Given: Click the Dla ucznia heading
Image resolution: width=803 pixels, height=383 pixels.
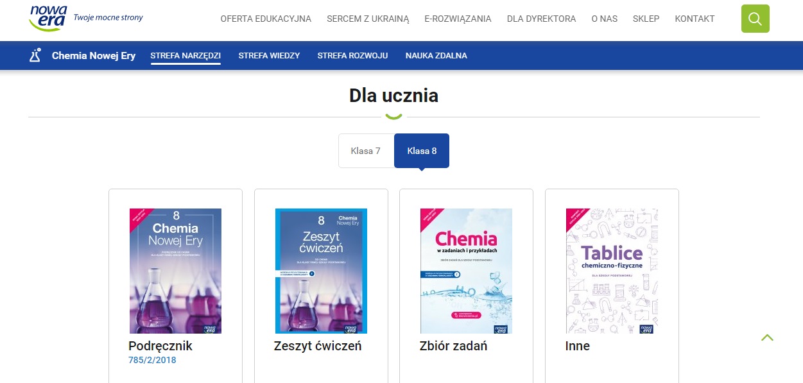Looking at the screenshot, I should 393,96.
